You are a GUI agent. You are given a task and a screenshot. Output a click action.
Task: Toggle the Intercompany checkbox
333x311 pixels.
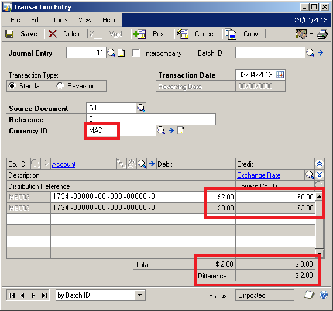[136, 53]
